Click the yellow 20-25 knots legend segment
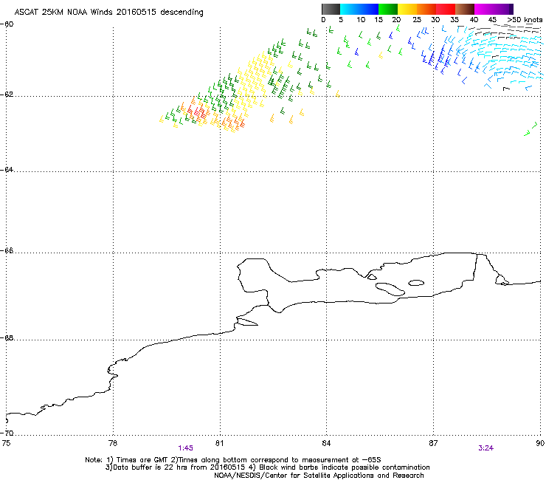 pos(407,9)
